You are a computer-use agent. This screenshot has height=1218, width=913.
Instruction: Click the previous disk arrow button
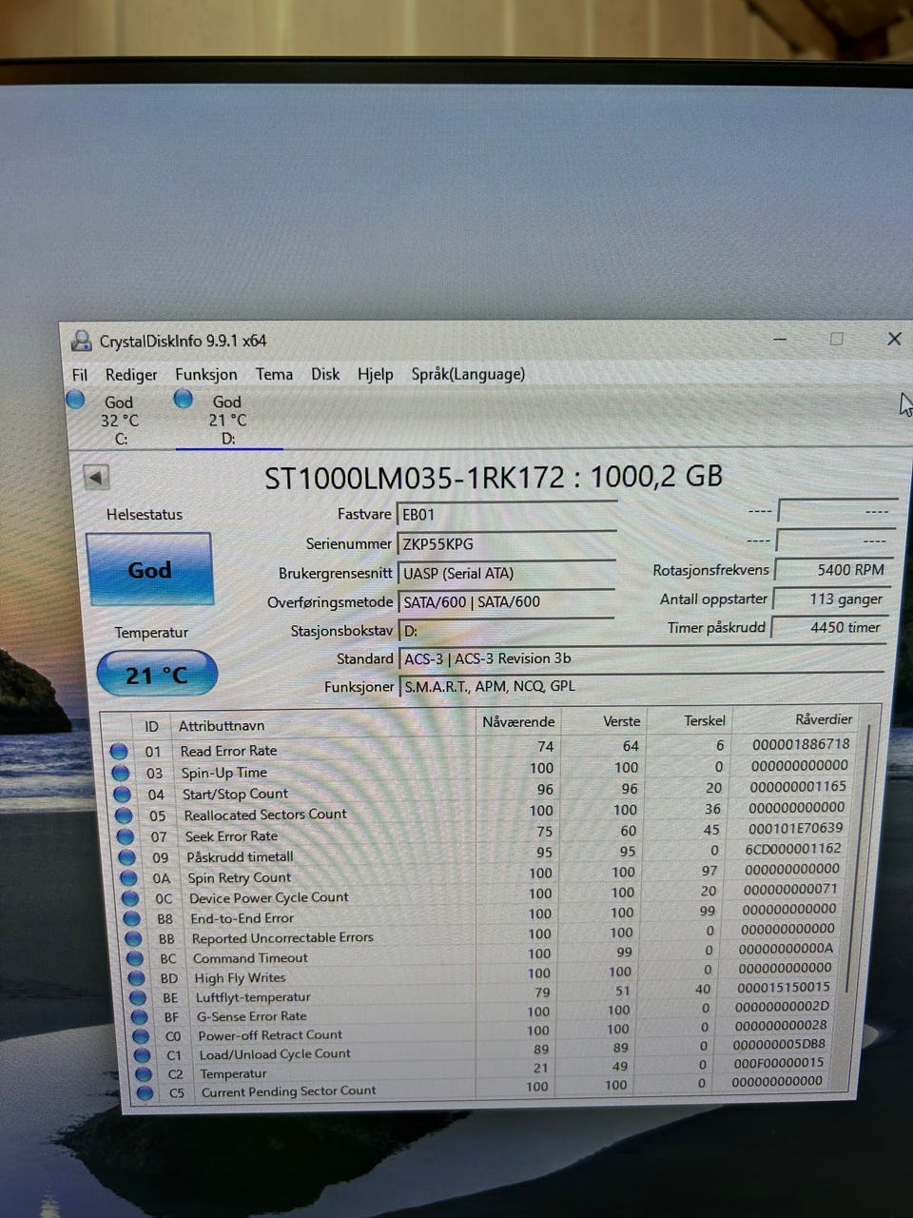(97, 477)
